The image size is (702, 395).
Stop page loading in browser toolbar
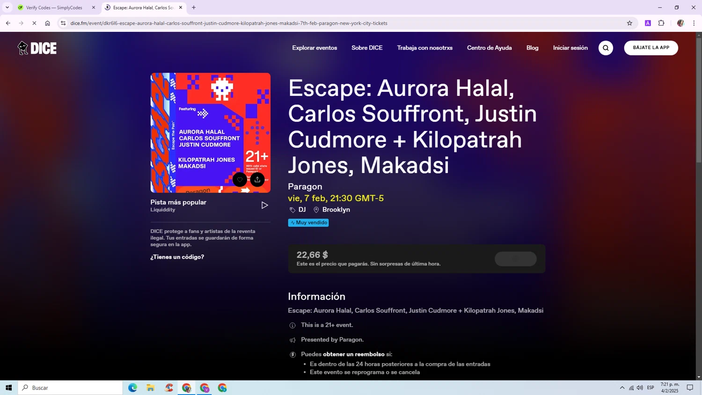click(x=34, y=23)
